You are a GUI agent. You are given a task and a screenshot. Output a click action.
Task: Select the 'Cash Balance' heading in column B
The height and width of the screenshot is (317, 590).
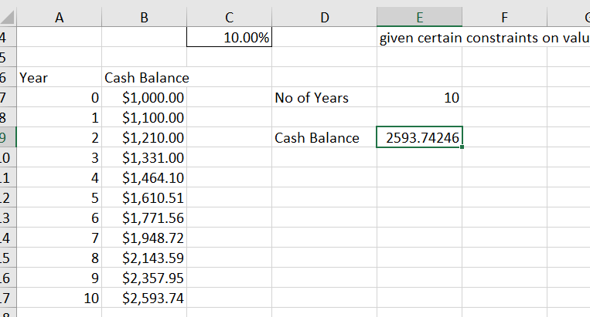click(146, 78)
